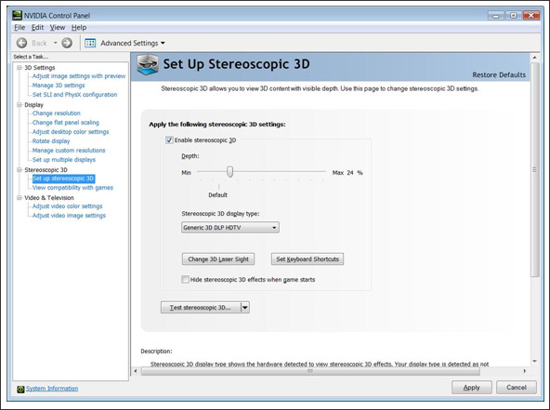The height and width of the screenshot is (410, 550).
Task: Uncheck Enable stereoscopic 3D
Action: click(169, 140)
